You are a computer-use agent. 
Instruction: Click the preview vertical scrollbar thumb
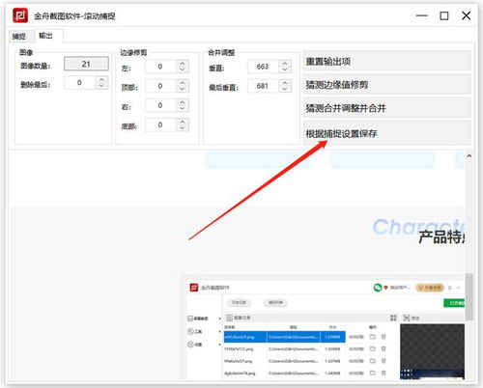[469, 296]
